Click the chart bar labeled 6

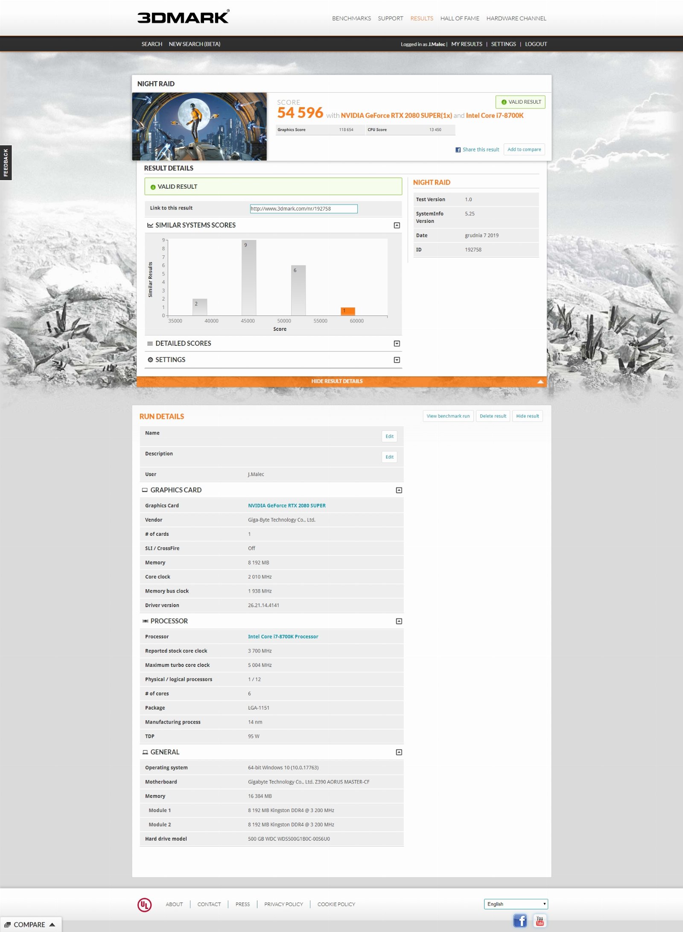(x=298, y=290)
